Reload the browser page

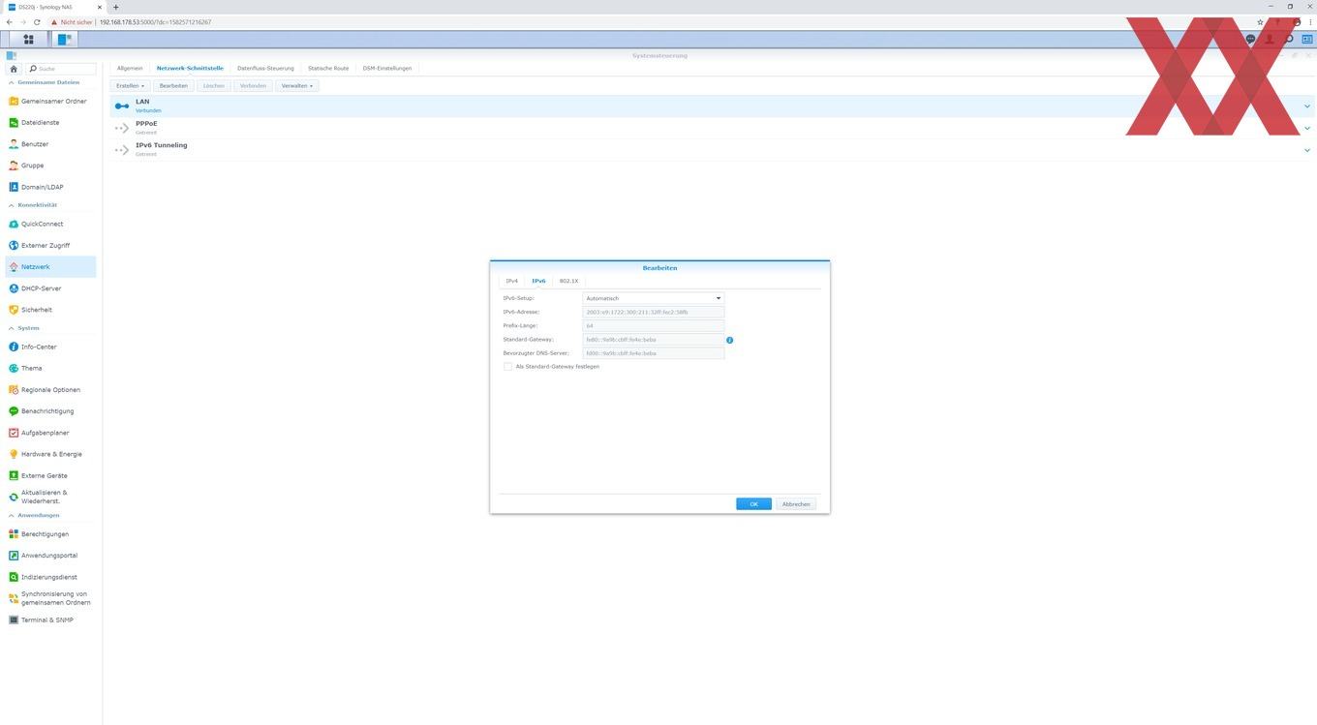(38, 21)
